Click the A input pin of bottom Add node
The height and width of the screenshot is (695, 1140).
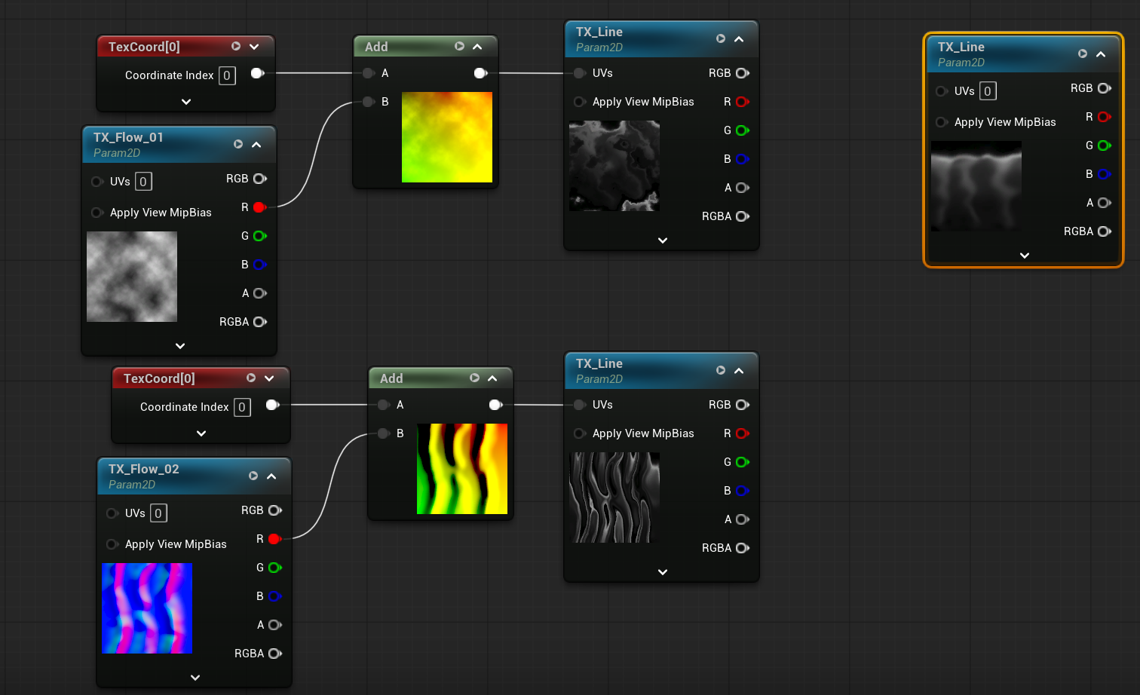(x=384, y=405)
